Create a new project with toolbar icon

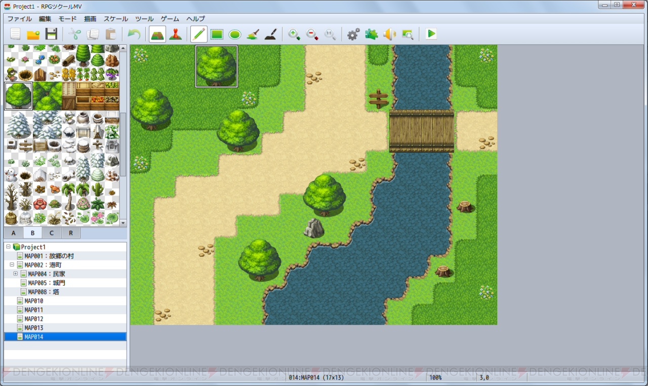click(16, 34)
